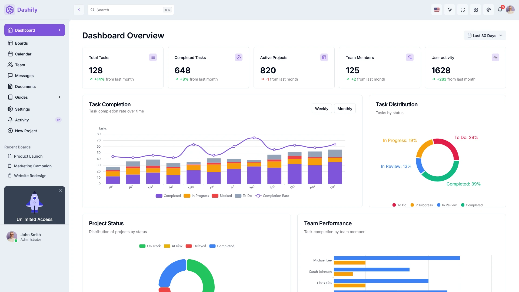This screenshot has width=519, height=292.
Task: Click Activity badge count 12
Action: click(58, 120)
